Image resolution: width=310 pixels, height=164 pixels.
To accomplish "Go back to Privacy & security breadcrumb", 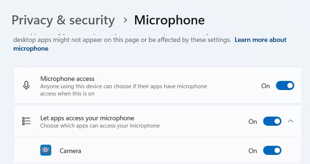I will (63, 20).
